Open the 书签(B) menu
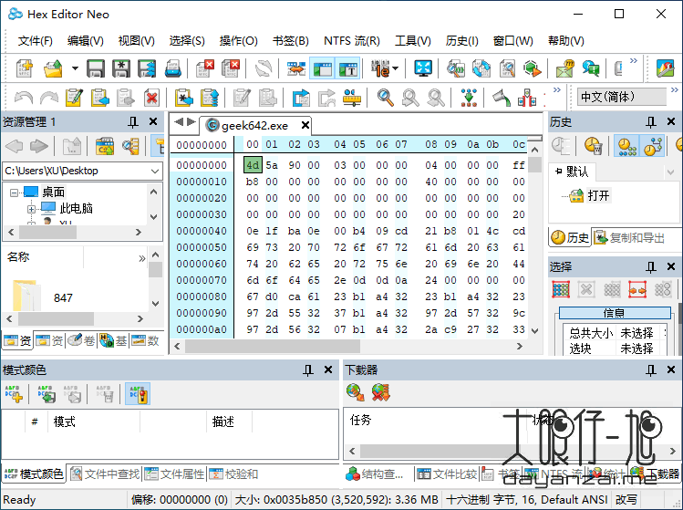The width and height of the screenshot is (683, 510). point(291,41)
